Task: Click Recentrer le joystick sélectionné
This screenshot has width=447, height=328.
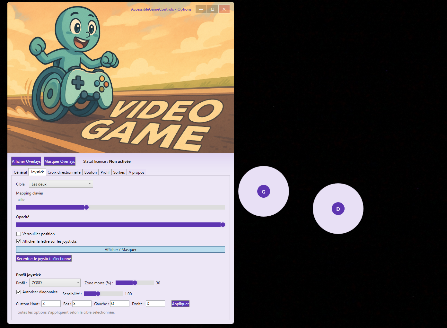Action: click(44, 259)
